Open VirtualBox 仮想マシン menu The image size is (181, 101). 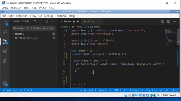point(16,8)
